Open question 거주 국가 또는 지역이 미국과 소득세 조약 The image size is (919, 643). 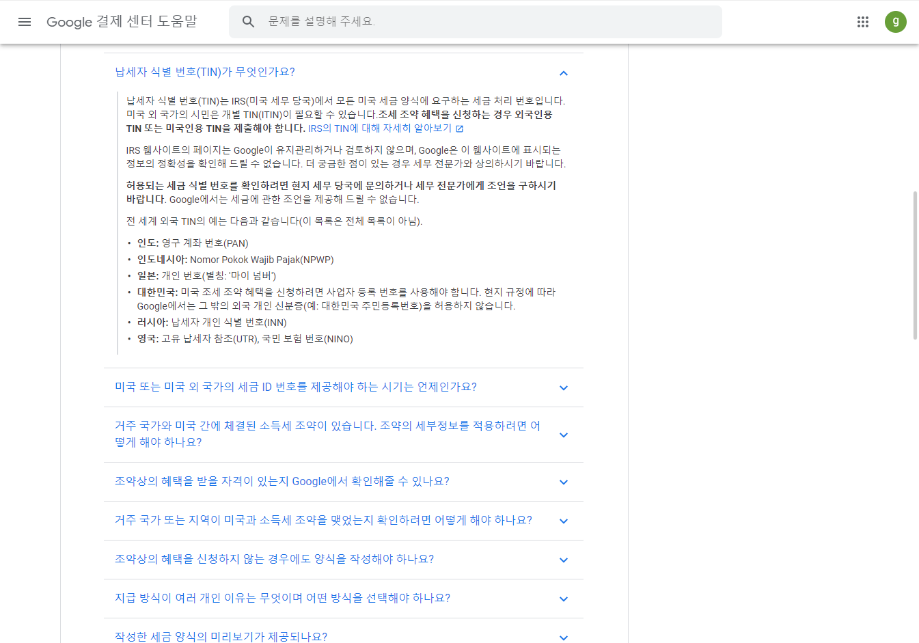[x=323, y=520]
